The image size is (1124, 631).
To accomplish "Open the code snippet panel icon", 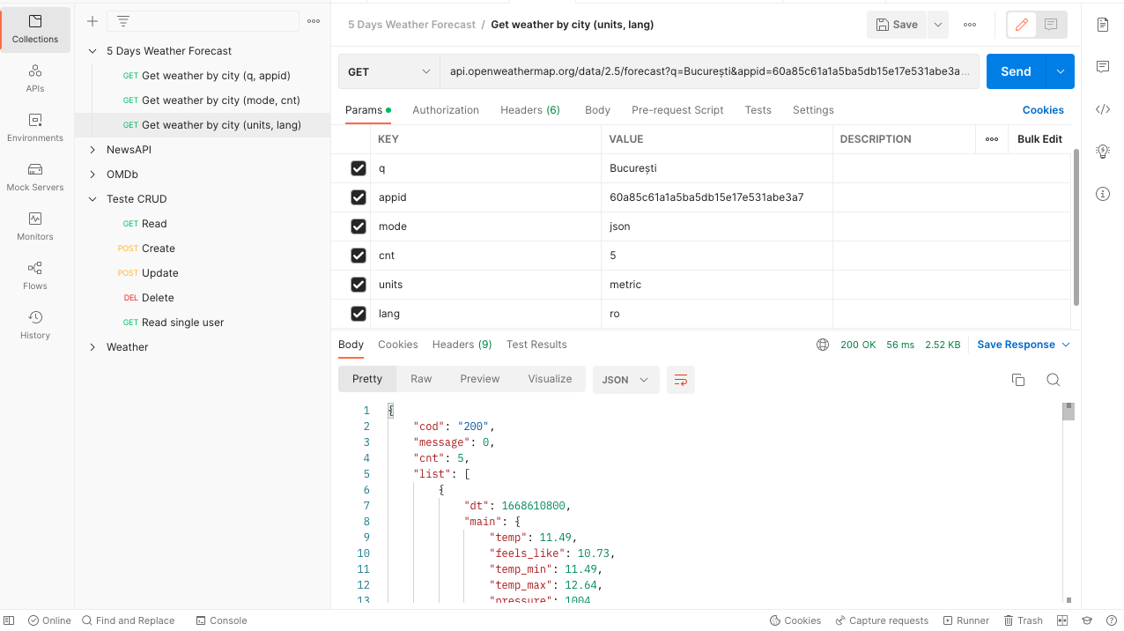I will (1102, 109).
